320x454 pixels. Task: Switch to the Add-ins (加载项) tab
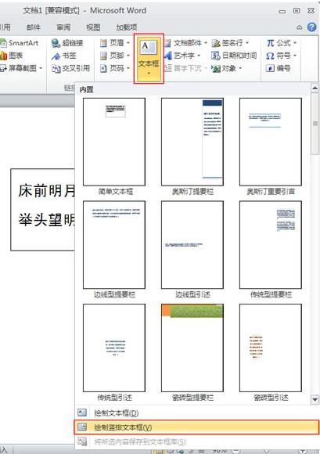pos(127,27)
